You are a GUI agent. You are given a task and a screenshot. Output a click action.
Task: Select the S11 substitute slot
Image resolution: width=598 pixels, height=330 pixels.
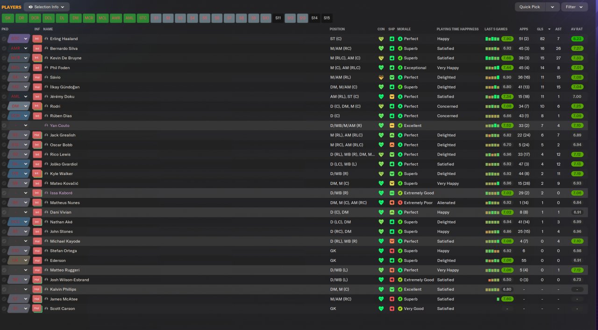(278, 18)
